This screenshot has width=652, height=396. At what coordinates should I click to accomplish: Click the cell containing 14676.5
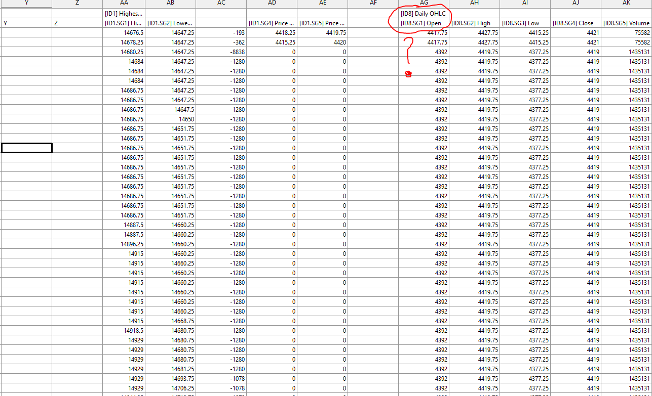pos(124,33)
